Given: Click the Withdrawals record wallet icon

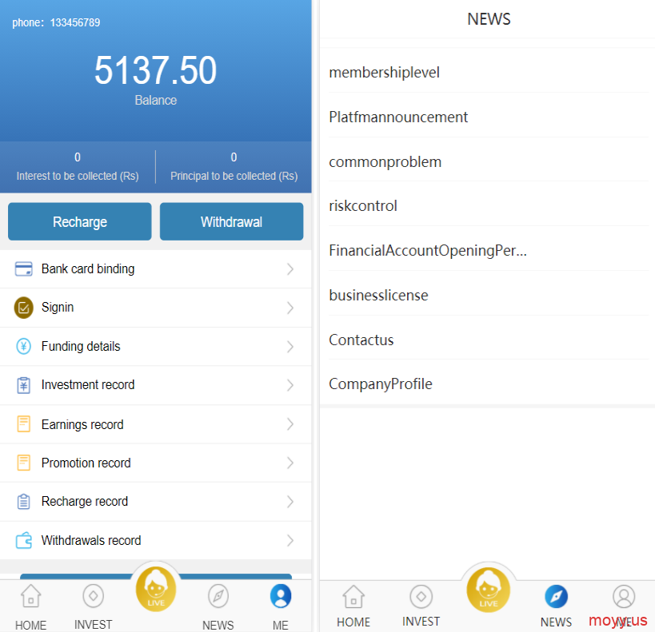Looking at the screenshot, I should 24,540.
